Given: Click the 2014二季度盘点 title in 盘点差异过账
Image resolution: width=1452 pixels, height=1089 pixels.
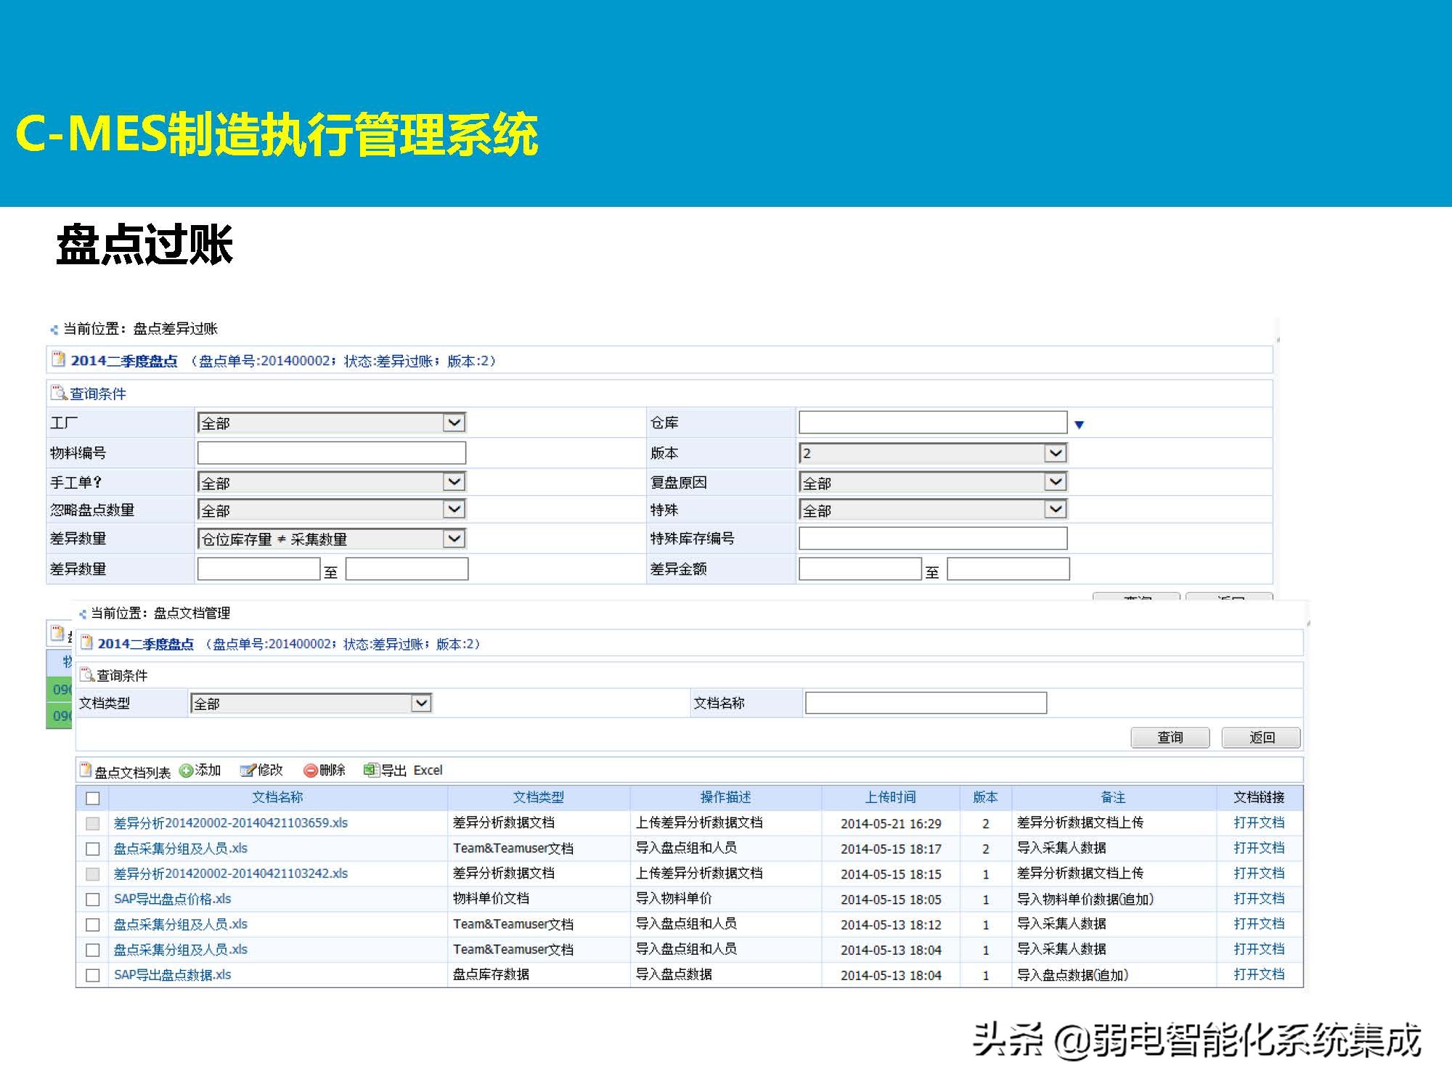Looking at the screenshot, I should [x=124, y=361].
